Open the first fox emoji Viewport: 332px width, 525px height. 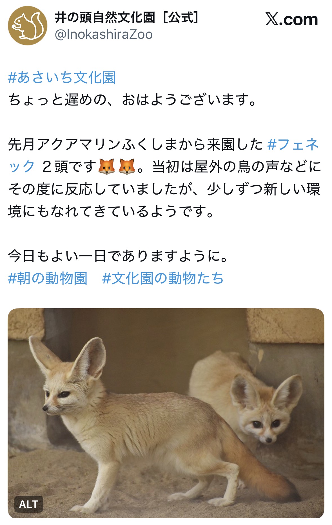106,166
